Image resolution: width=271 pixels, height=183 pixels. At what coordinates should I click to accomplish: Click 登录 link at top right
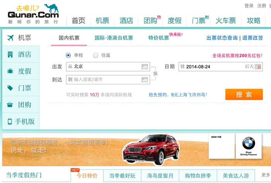pyautogui.click(x=249, y=6)
